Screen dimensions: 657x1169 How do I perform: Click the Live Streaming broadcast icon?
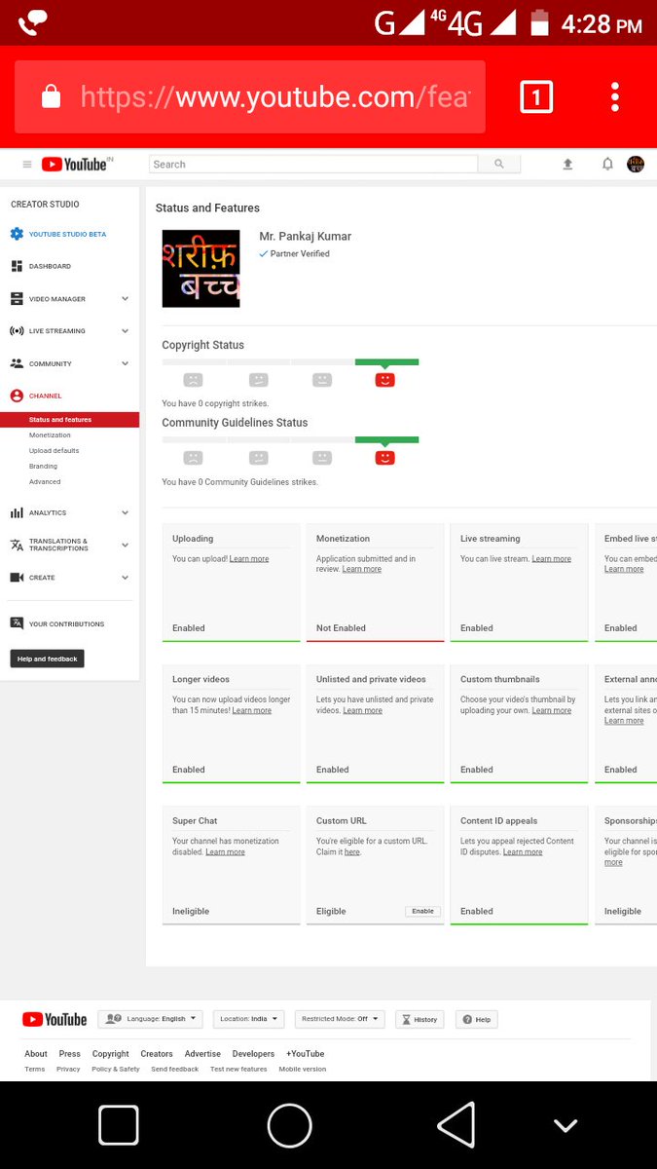[17, 331]
